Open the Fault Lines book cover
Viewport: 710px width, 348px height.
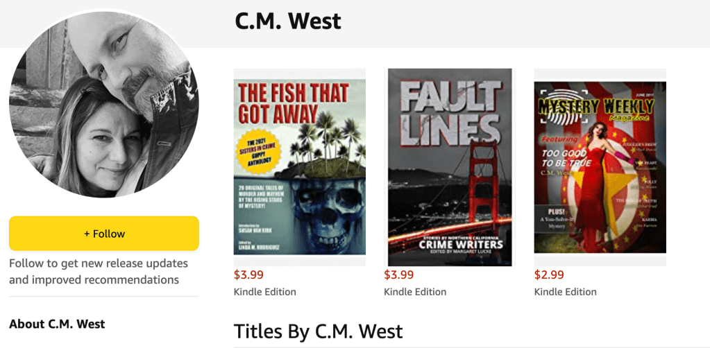pos(450,167)
